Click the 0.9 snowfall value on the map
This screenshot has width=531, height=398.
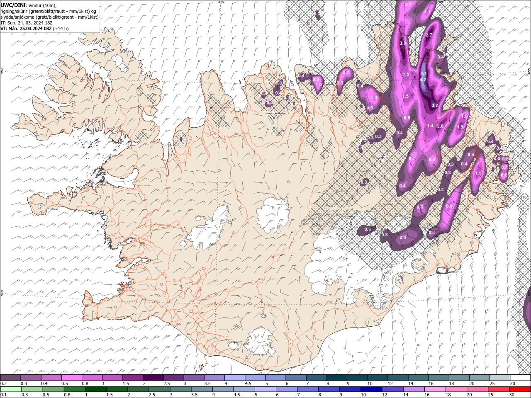click(x=449, y=206)
